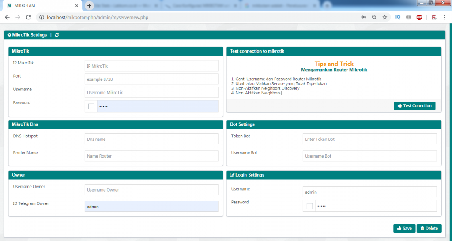Click the Delete button
This screenshot has width=452, height=241.
tap(429, 228)
